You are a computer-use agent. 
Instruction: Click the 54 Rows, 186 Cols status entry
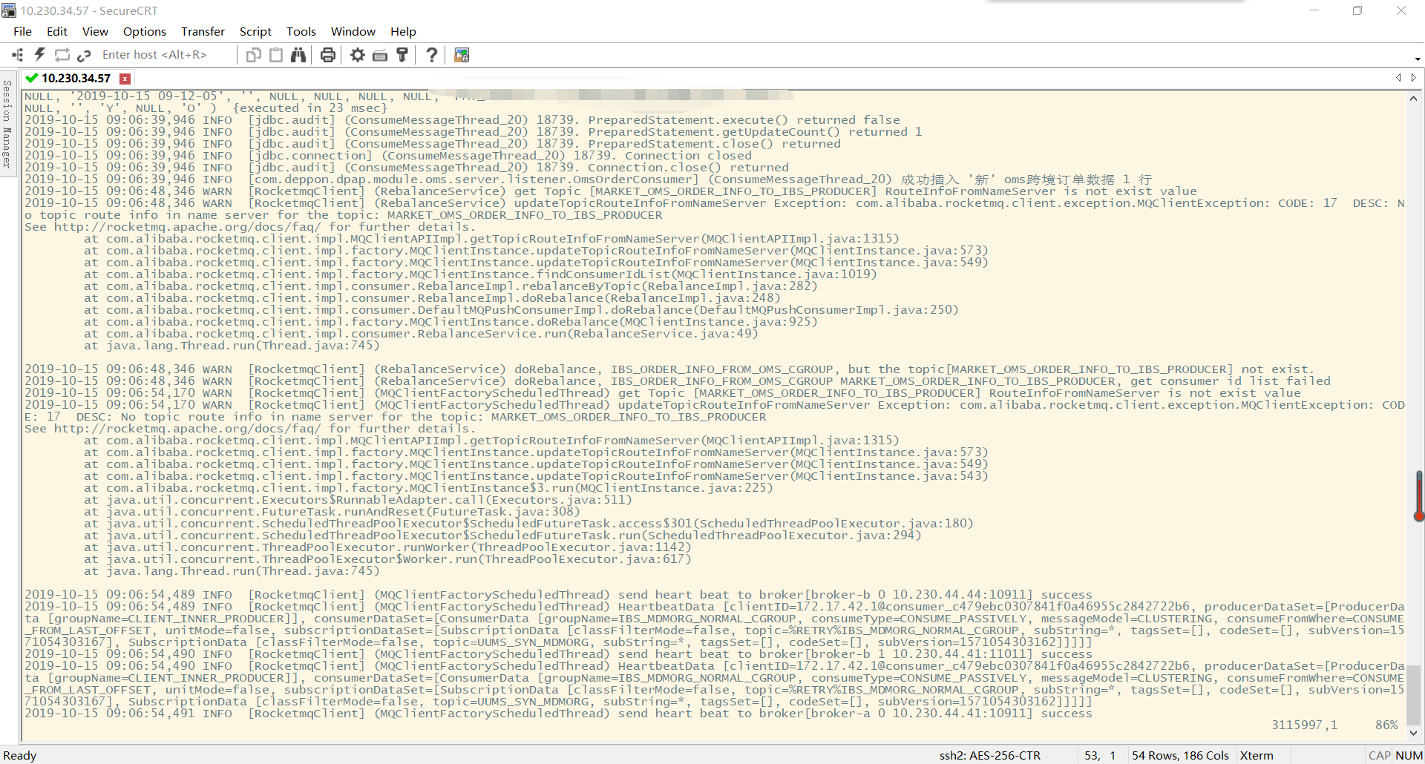tap(1180, 755)
